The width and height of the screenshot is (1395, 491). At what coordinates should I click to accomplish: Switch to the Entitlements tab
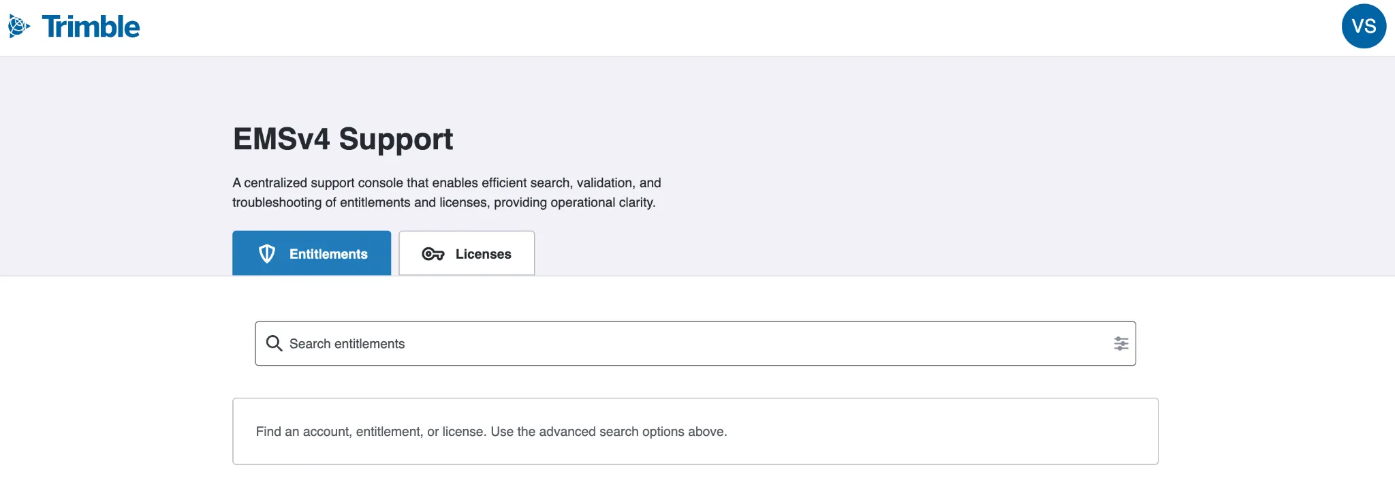(x=311, y=253)
